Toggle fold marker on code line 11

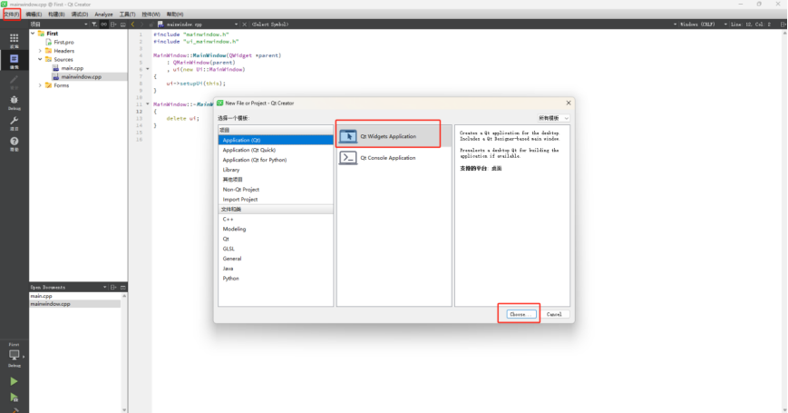tap(148, 104)
